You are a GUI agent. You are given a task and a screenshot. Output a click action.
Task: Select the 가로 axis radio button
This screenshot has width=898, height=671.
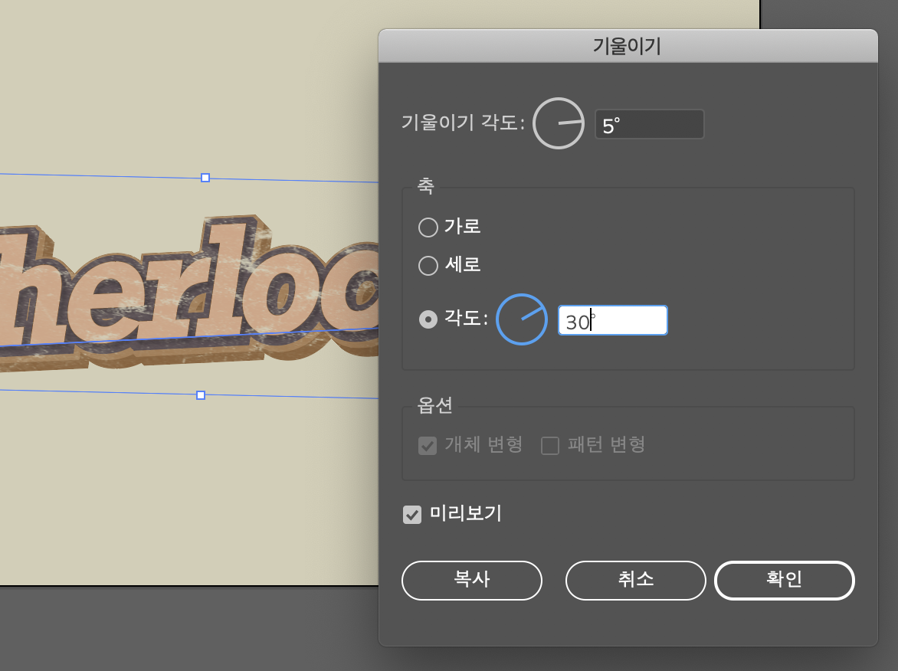coord(428,227)
